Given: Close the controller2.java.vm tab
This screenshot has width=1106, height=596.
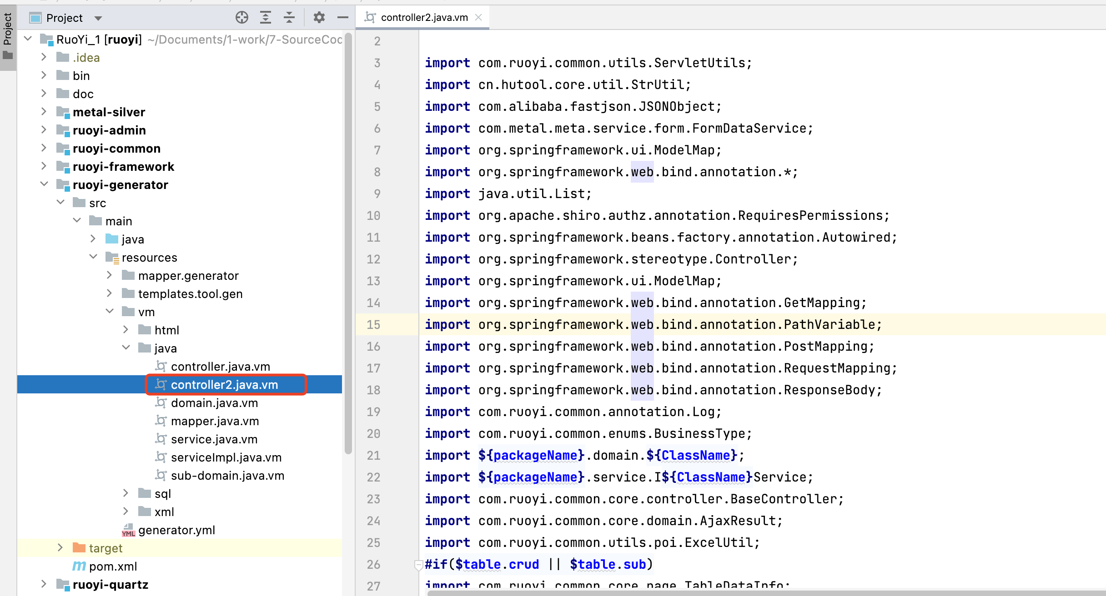Looking at the screenshot, I should [478, 17].
